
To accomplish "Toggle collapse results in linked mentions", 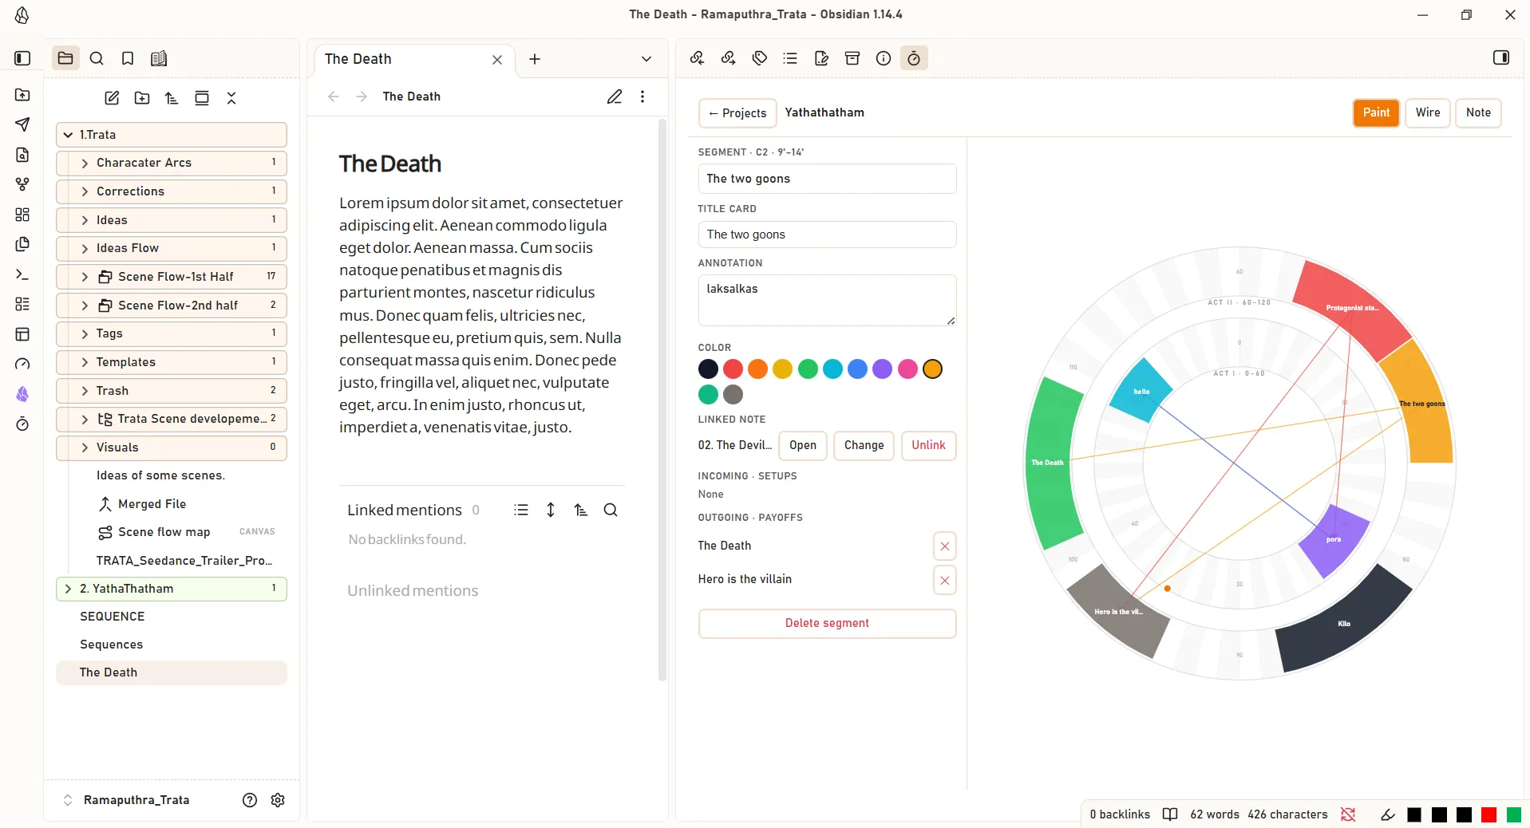I will pos(521,510).
